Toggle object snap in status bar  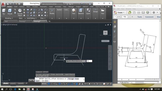point(72,84)
